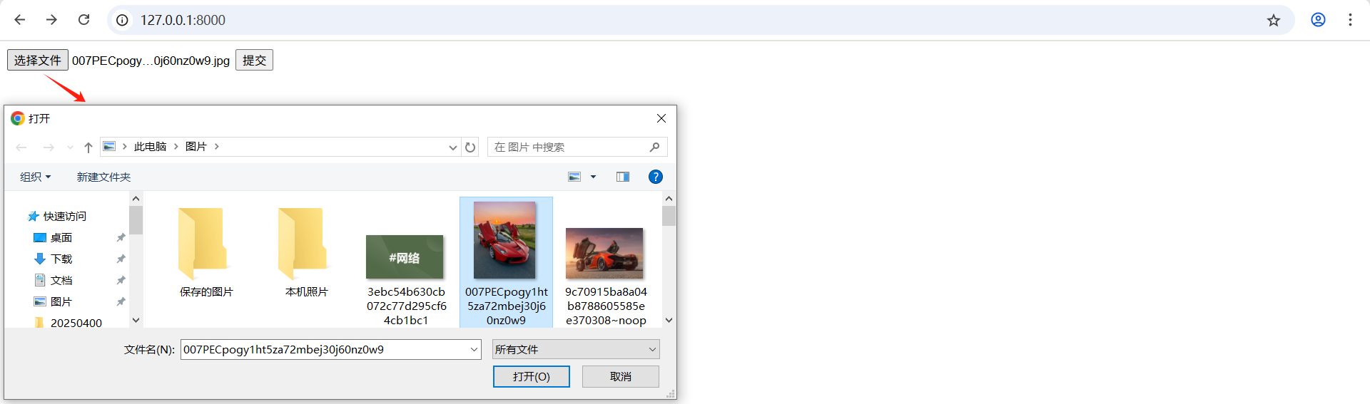This screenshot has height=404, width=1370.
Task: Go back using the browser back arrow
Action: [20, 20]
